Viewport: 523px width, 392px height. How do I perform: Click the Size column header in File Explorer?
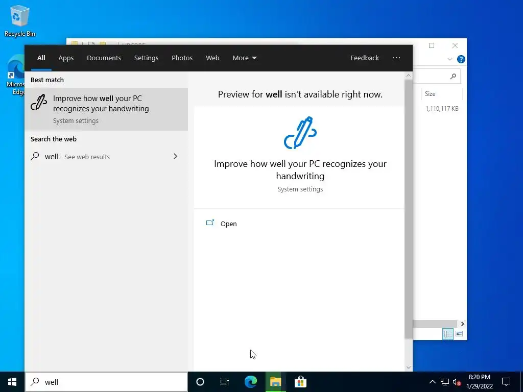442,94
